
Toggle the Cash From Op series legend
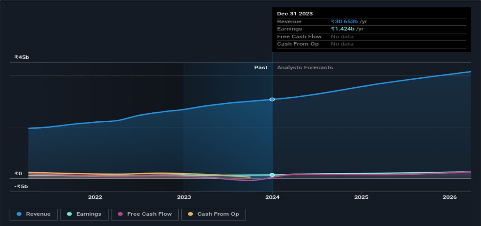213,214
